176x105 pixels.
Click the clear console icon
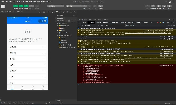[x=82, y=25]
